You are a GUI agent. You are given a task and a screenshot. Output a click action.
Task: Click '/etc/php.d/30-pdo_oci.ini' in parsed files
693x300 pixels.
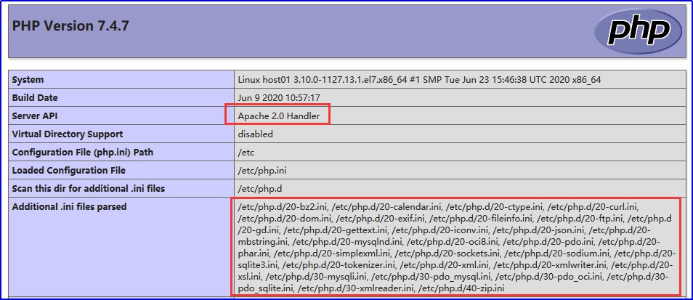coord(550,277)
